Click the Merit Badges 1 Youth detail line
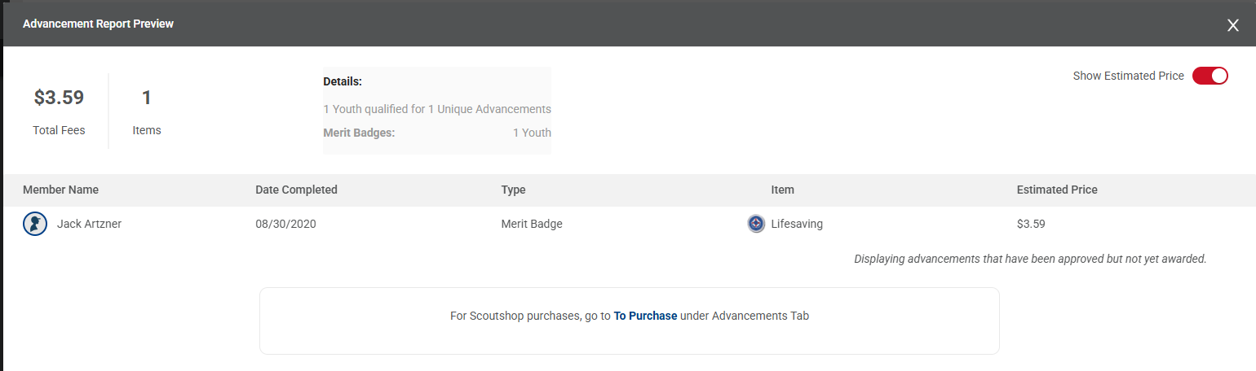This screenshot has width=1256, height=371. coord(437,133)
